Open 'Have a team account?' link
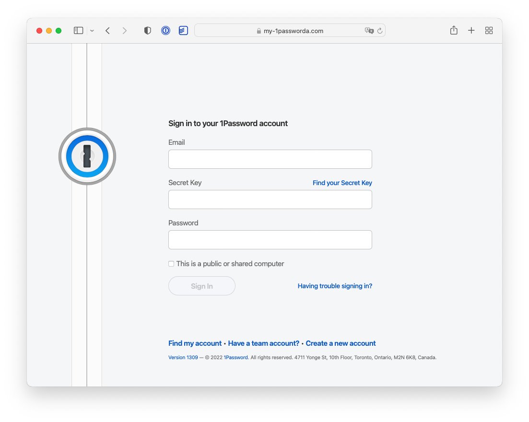Screen dimensions: 529x422 tap(263, 343)
